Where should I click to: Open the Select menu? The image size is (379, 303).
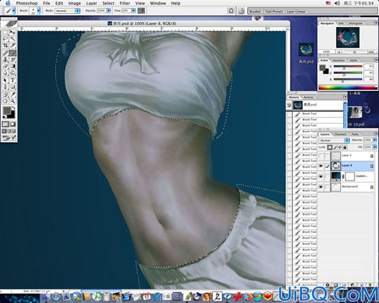[108, 3]
